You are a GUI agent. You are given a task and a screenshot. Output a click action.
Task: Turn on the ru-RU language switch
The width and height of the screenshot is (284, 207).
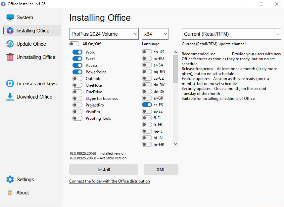tap(147, 59)
